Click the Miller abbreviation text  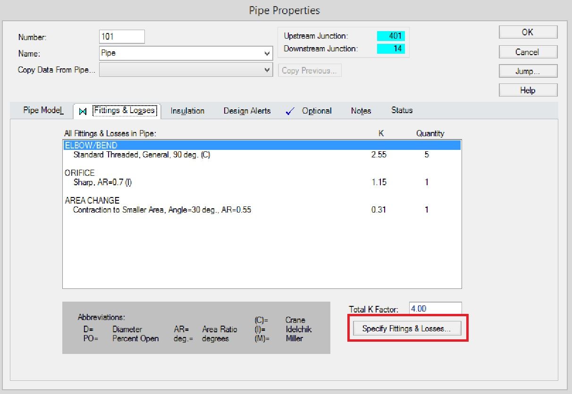pyautogui.click(x=294, y=338)
